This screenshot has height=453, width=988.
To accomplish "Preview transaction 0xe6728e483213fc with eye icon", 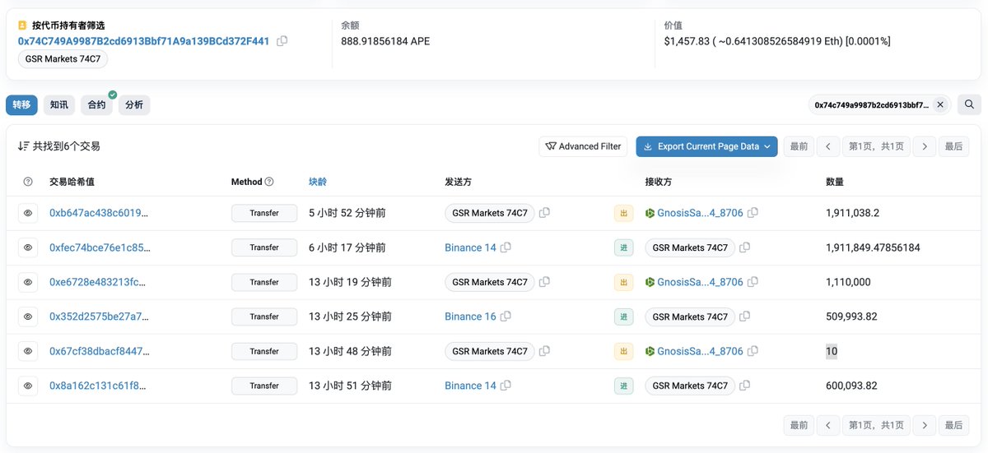I will coord(28,282).
